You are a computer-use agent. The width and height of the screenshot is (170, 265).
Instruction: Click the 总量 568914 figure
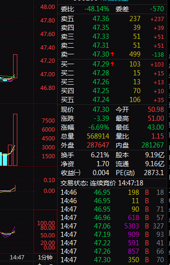point(98,136)
